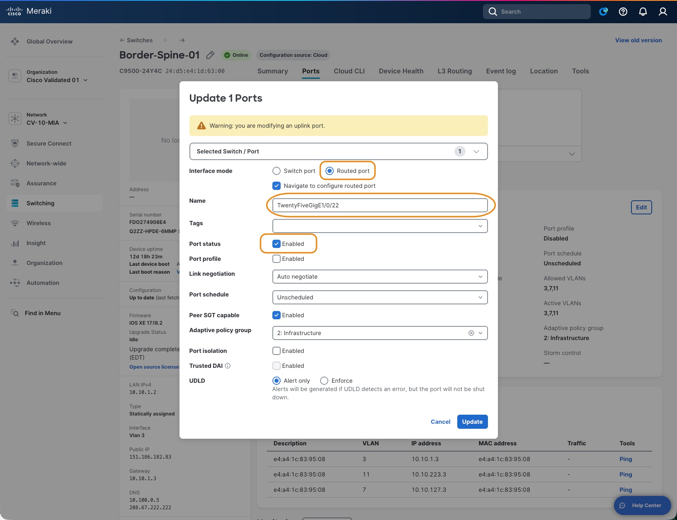
Task: Expand the Selected Switch / Port dropdown
Action: pos(338,151)
